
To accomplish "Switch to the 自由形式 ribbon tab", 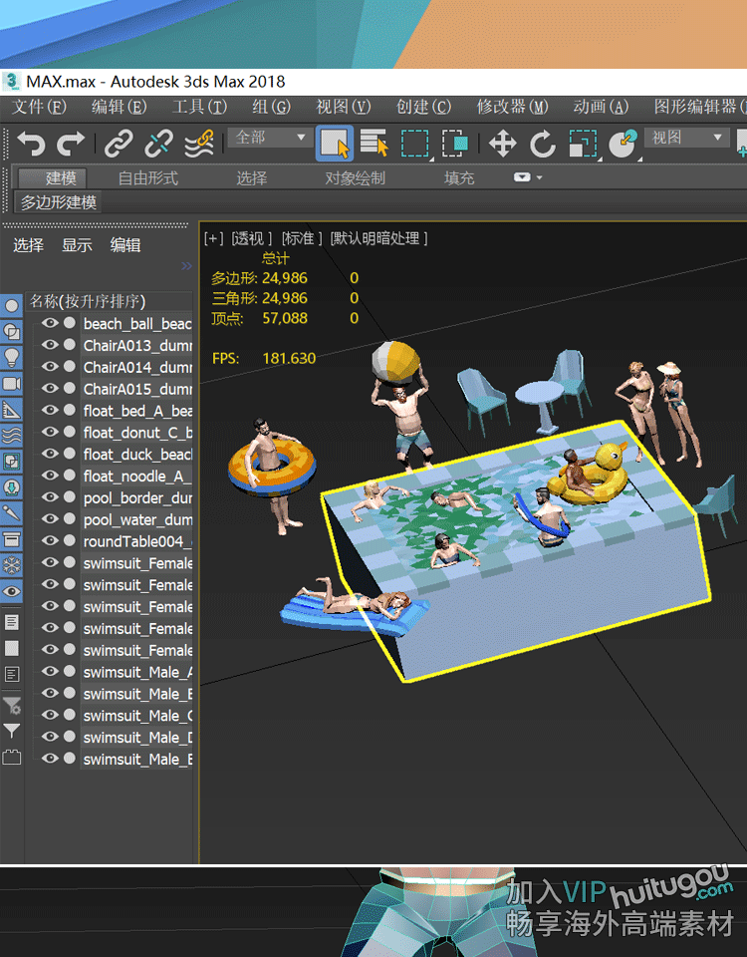I will (147, 178).
